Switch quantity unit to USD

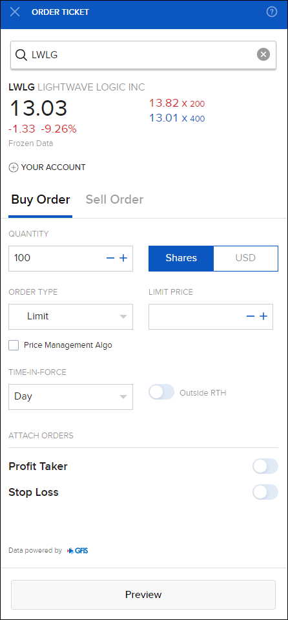(246, 258)
